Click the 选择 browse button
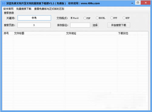This screenshot has height=112, width=152. [95, 25]
